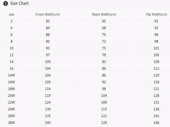Click waist width value 126
Image resolution: width=170 pixels, height=127 pixels.
pos(104,123)
